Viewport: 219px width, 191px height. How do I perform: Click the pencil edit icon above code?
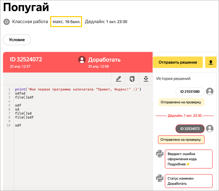(x=118, y=79)
